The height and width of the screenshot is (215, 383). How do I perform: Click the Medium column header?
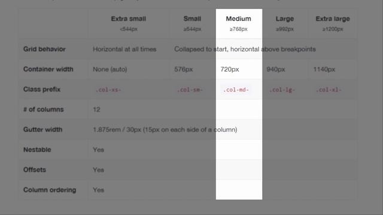tap(238, 19)
